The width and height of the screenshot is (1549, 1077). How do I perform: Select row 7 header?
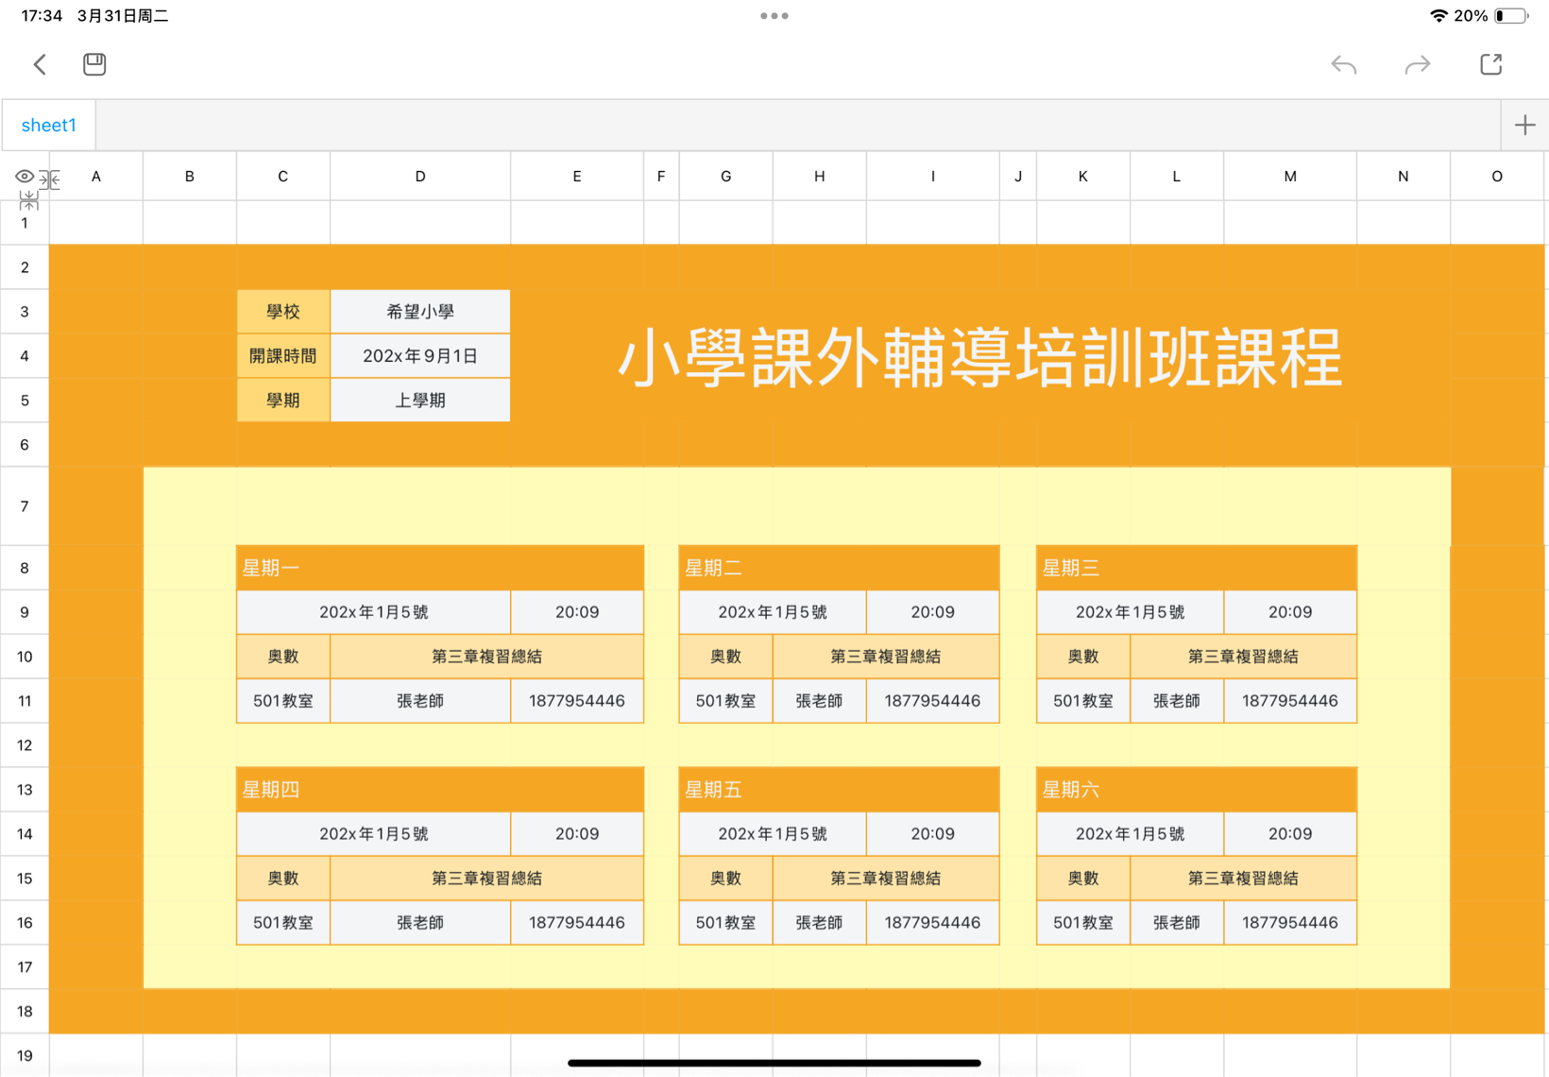click(25, 506)
